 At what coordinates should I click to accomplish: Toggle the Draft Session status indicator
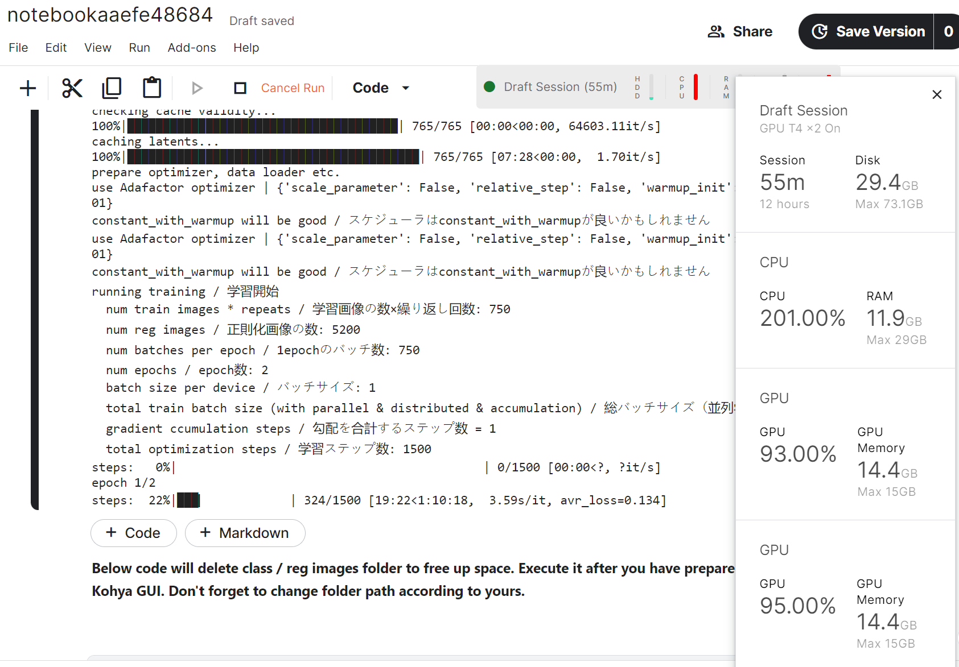(489, 86)
